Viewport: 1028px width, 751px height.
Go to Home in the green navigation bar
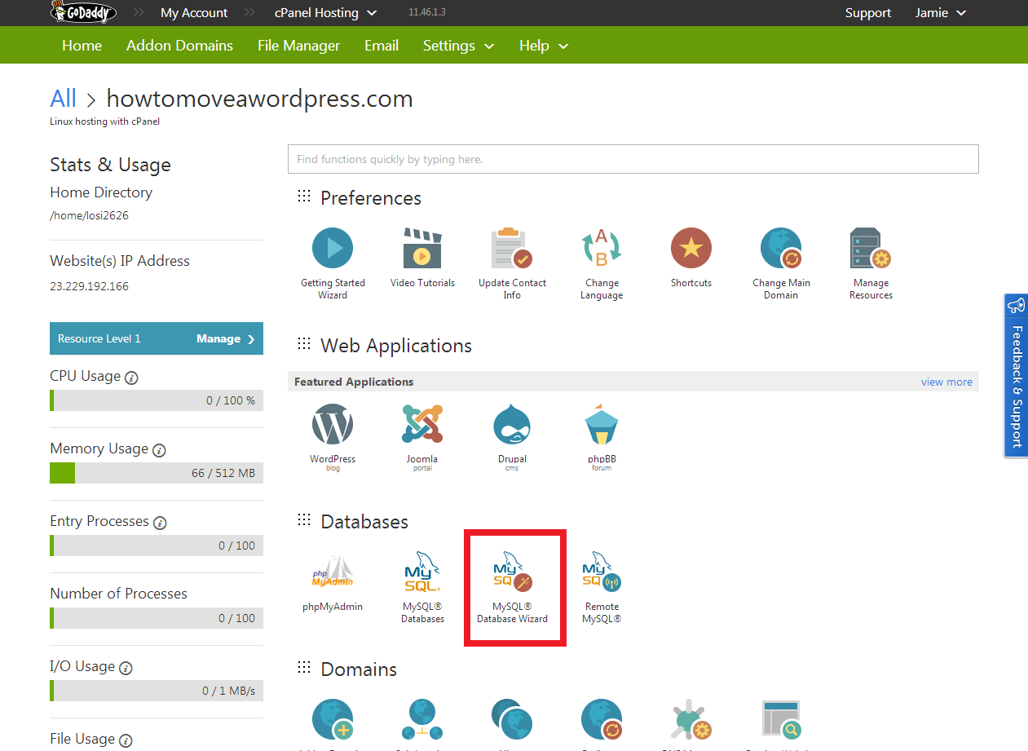coord(82,46)
